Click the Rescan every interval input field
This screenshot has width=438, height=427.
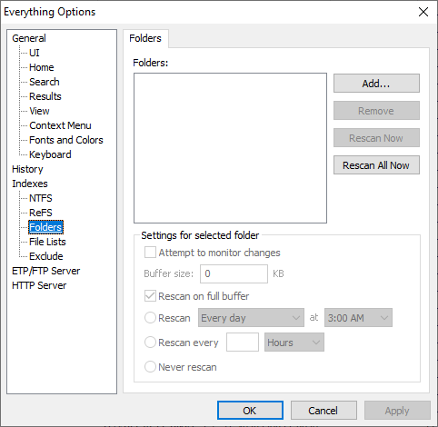243,343
